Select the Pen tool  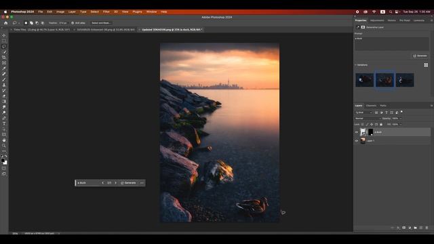point(4,118)
